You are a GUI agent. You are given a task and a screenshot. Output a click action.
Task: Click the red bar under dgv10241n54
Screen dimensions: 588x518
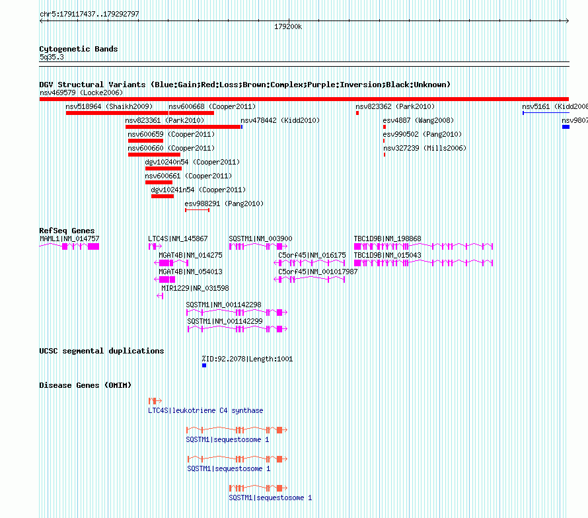click(x=163, y=196)
